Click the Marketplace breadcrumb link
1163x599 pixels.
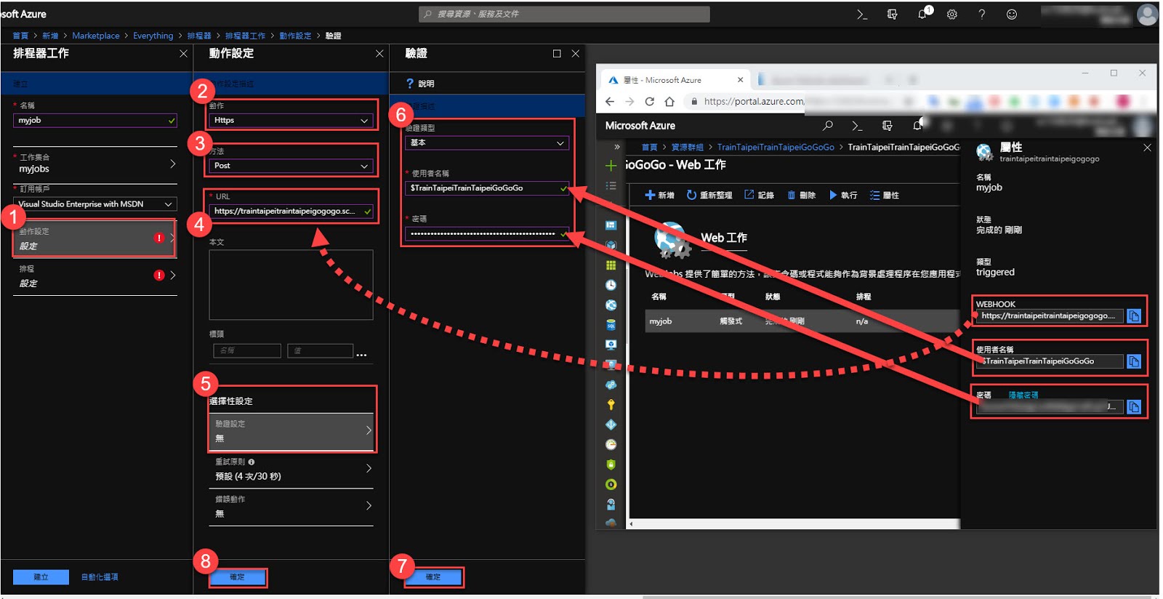[96, 36]
